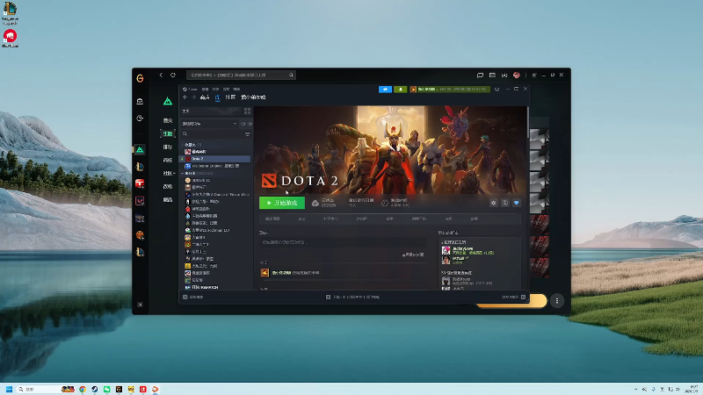The height and width of the screenshot is (395, 703).
Task: Click the add a game button at bottom left
Action: [193, 297]
